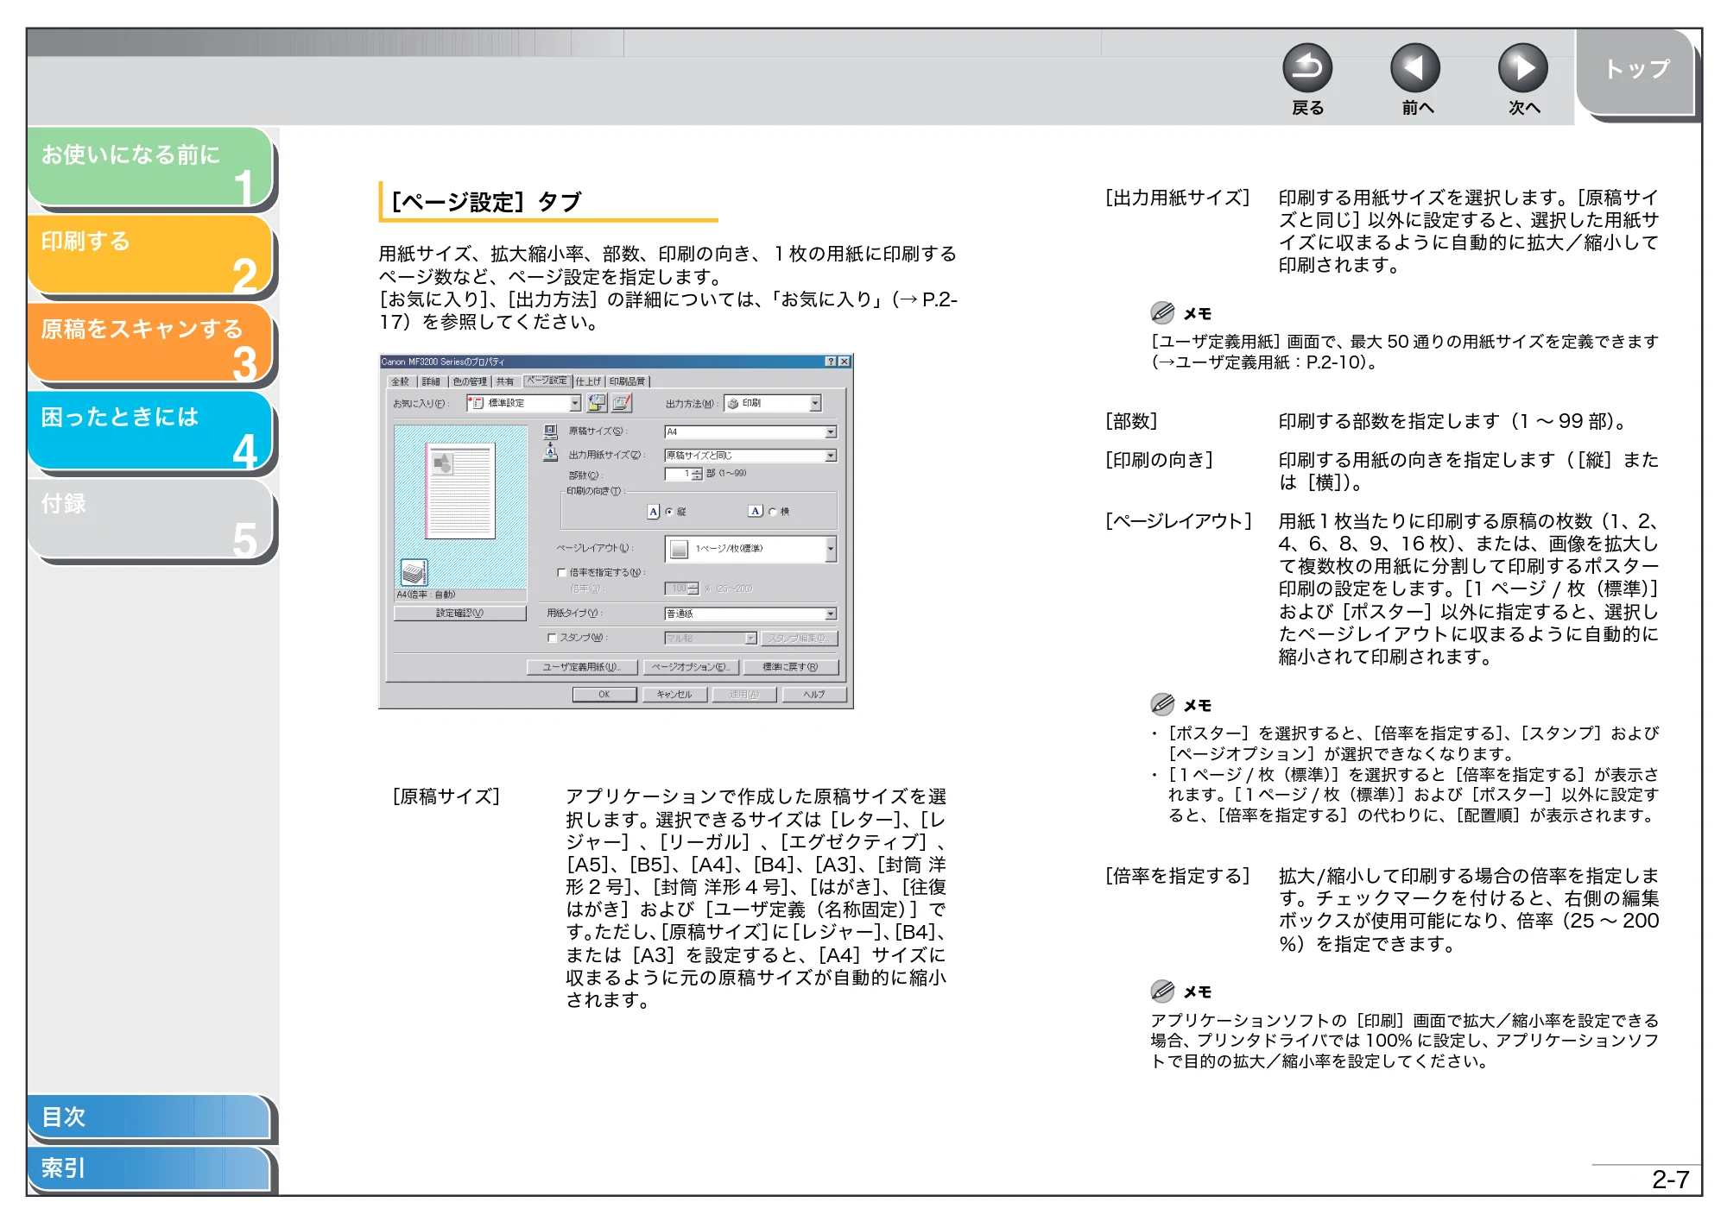
Task: Switch to the 仕上げ tab
Action: coord(588,381)
